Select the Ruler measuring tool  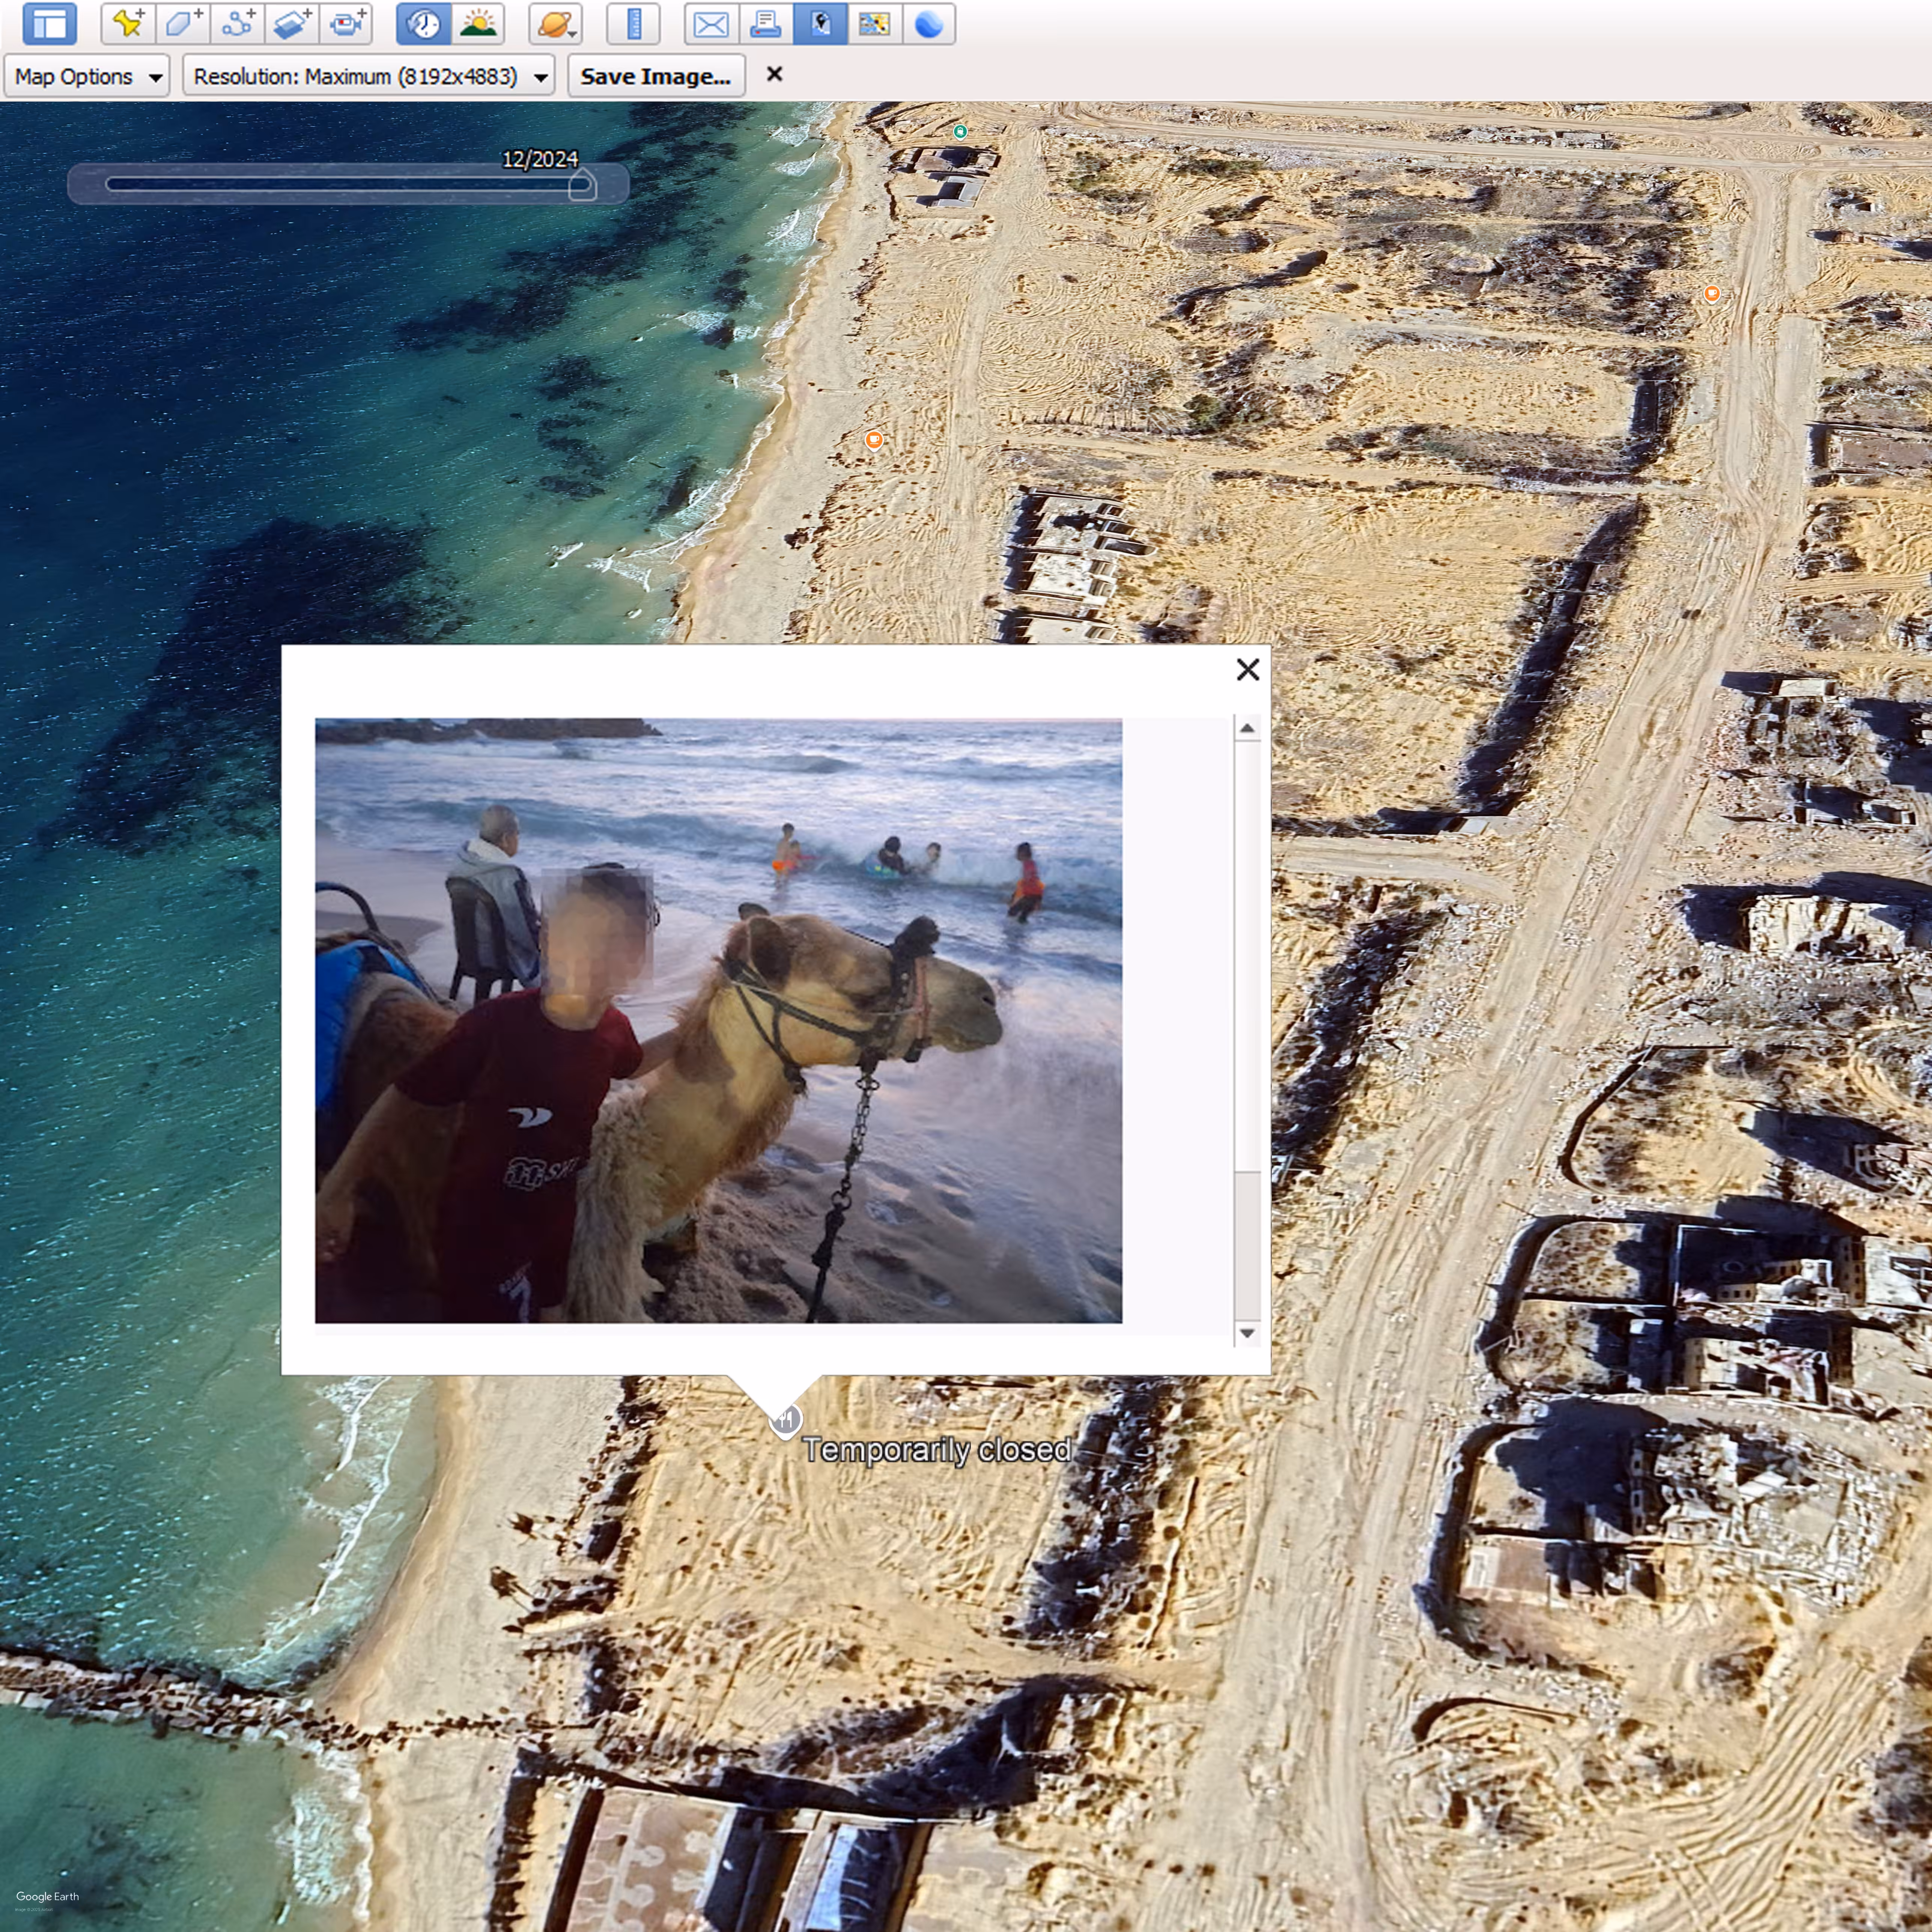tap(633, 24)
